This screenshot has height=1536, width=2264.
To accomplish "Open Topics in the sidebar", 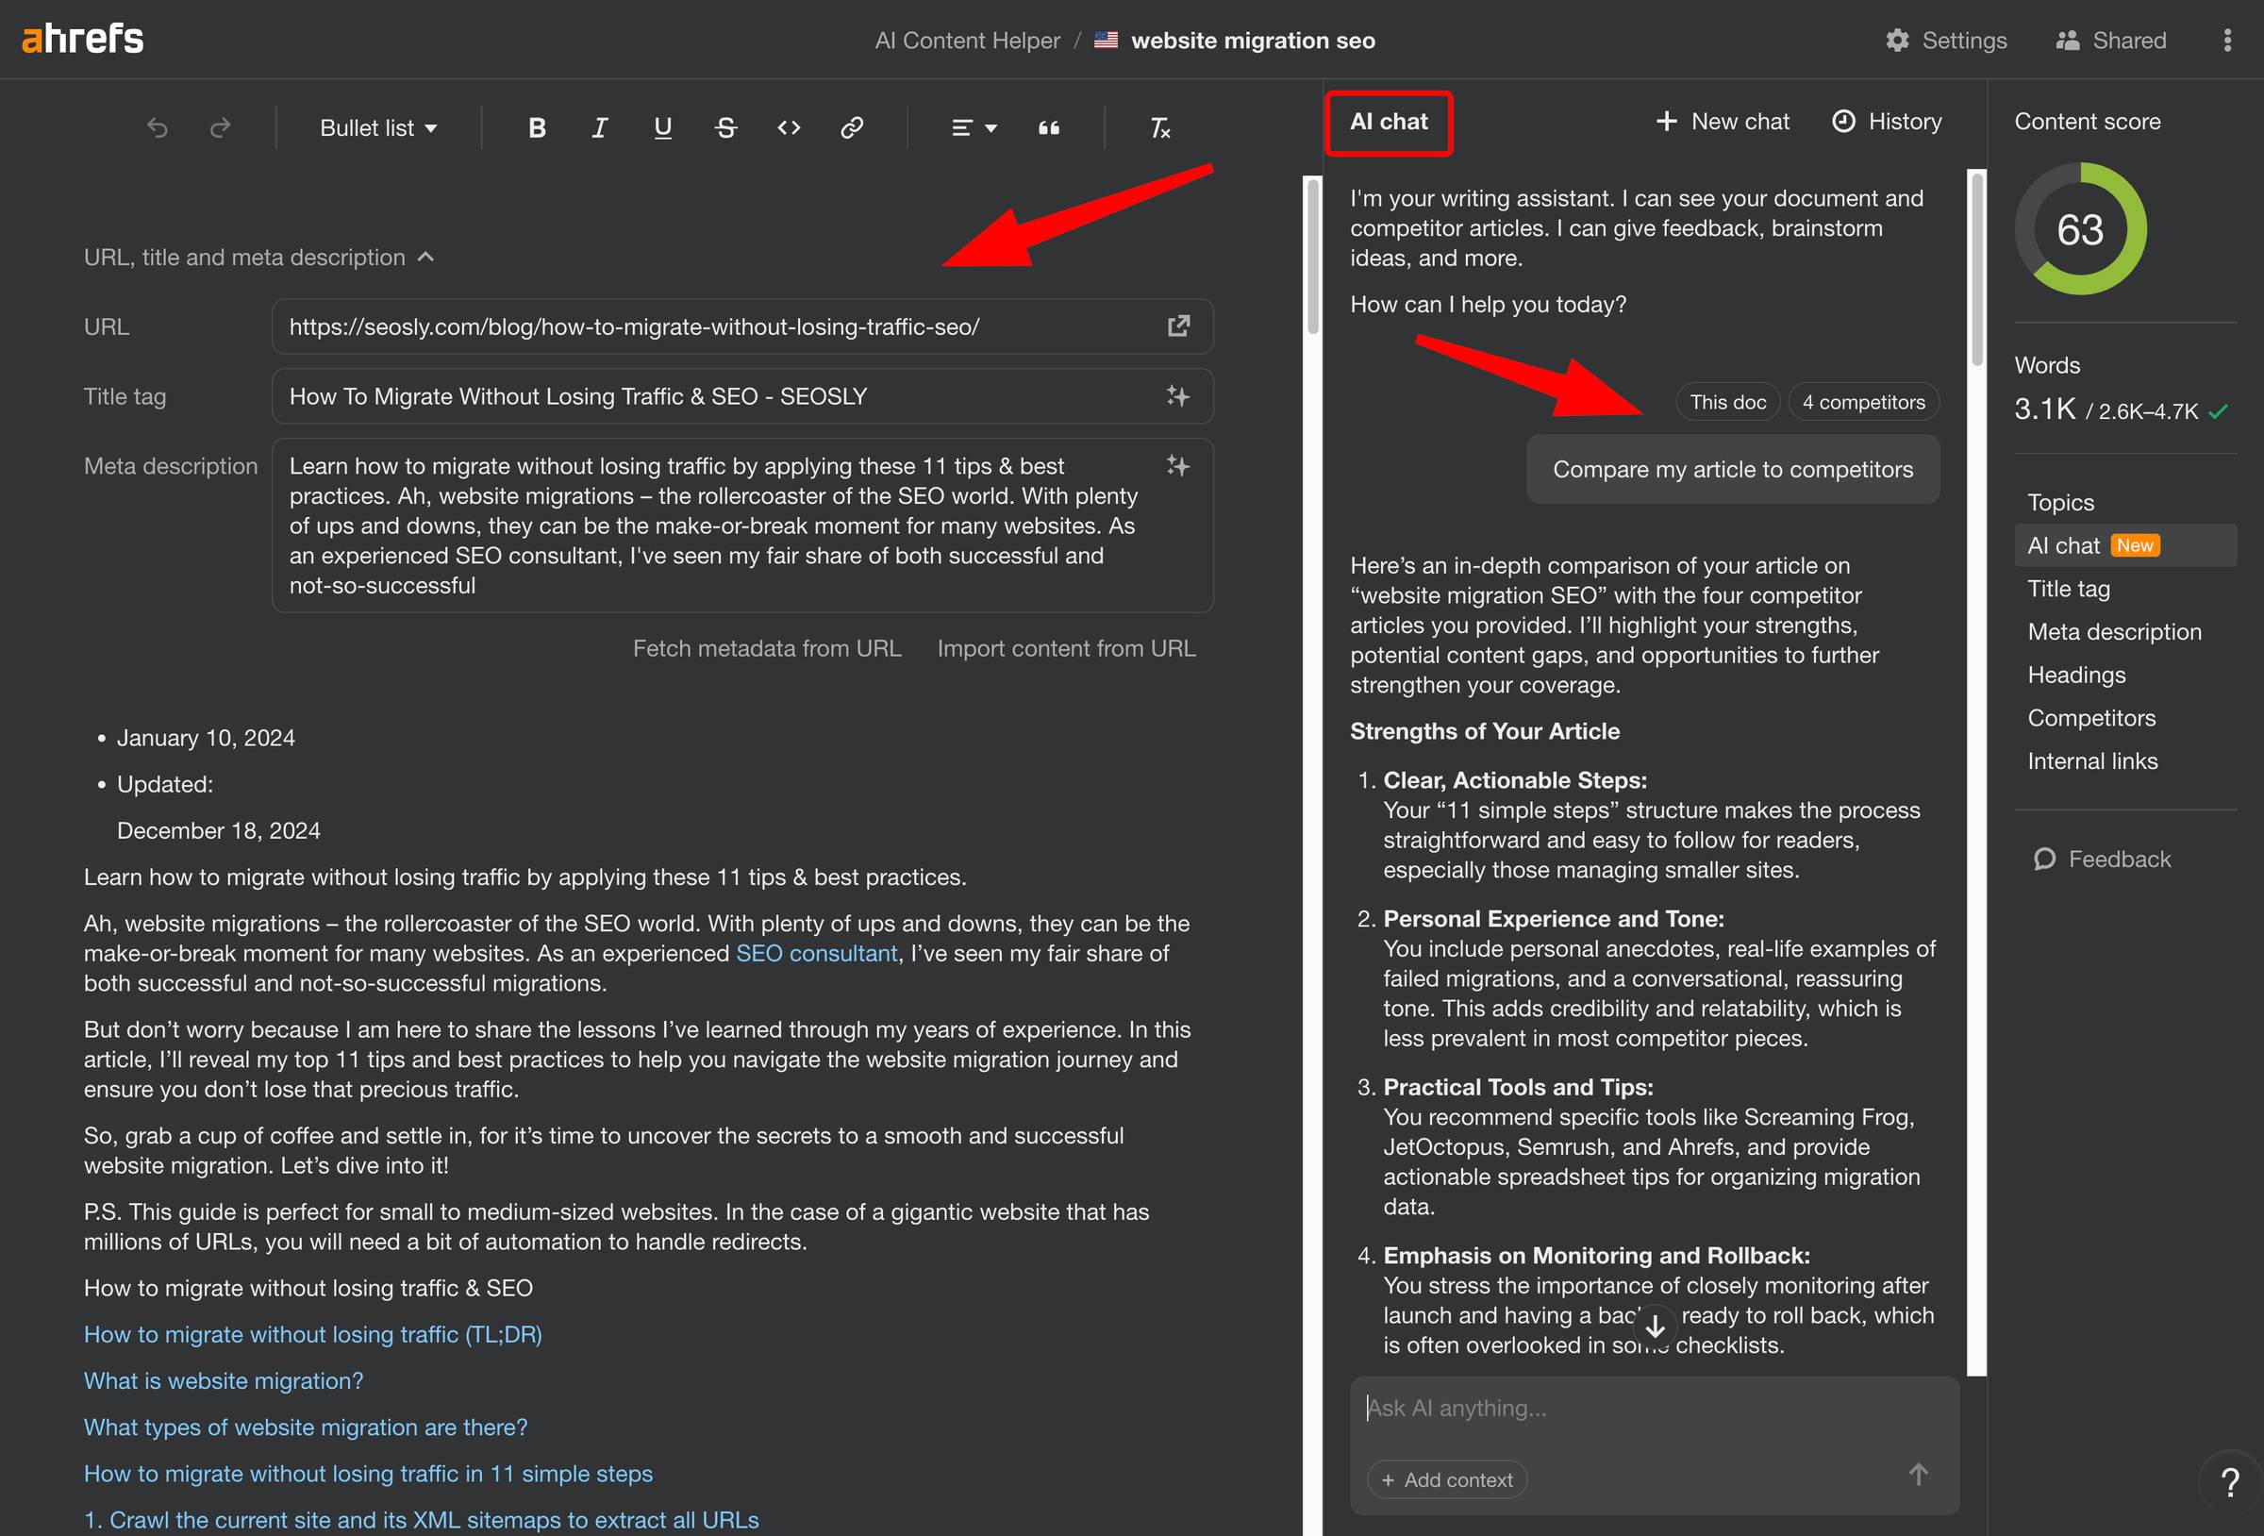I will click(x=2060, y=502).
